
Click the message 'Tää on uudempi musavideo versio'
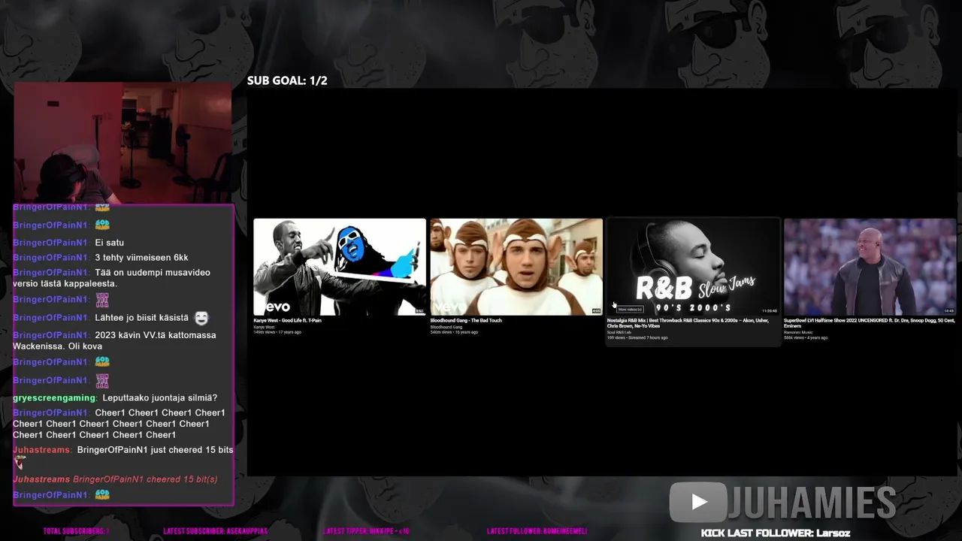111,278
